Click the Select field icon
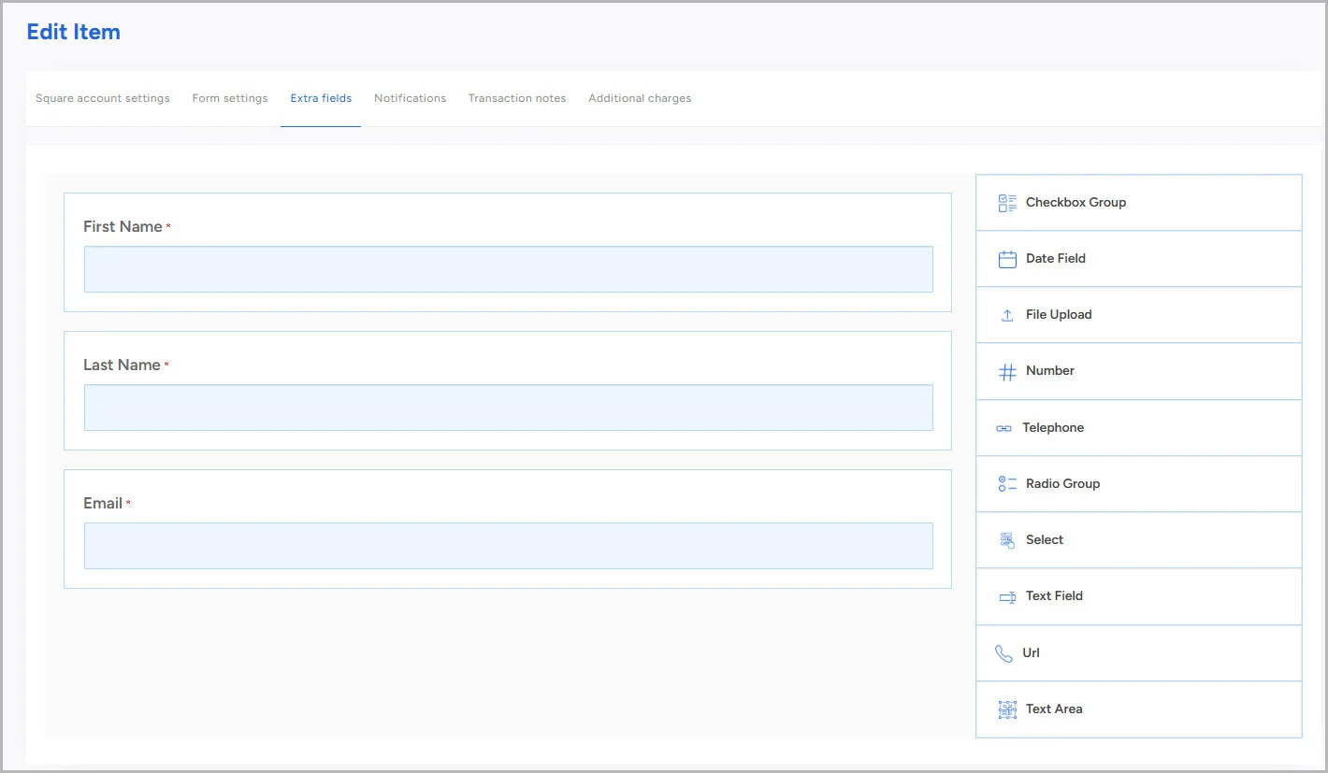 1007,540
